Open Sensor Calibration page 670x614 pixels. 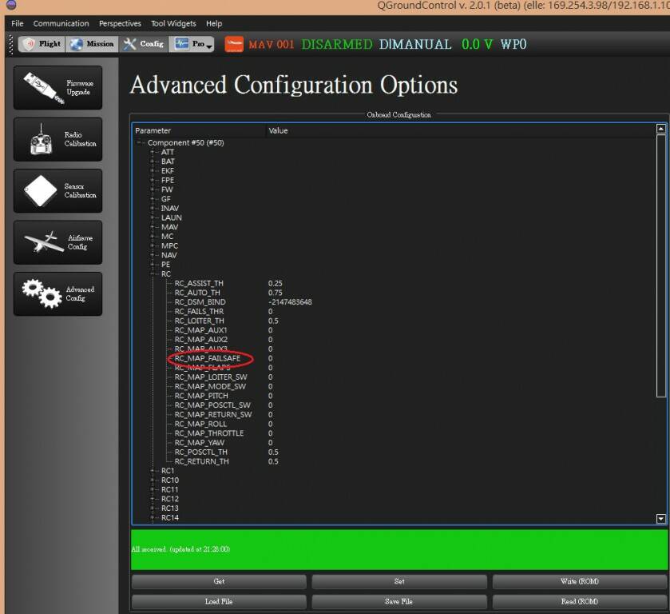(x=57, y=191)
